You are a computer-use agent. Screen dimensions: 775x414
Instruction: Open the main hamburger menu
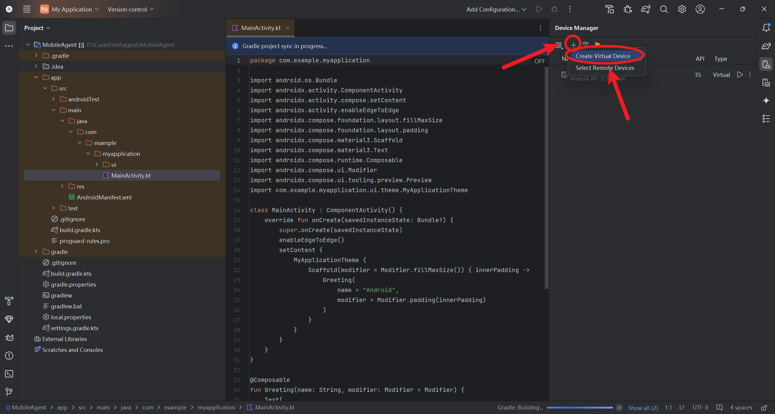[x=27, y=9]
